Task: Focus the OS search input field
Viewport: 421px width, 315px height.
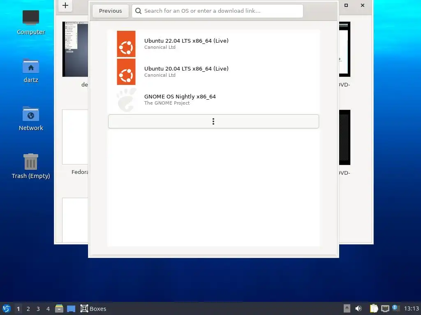Action: tap(217, 11)
